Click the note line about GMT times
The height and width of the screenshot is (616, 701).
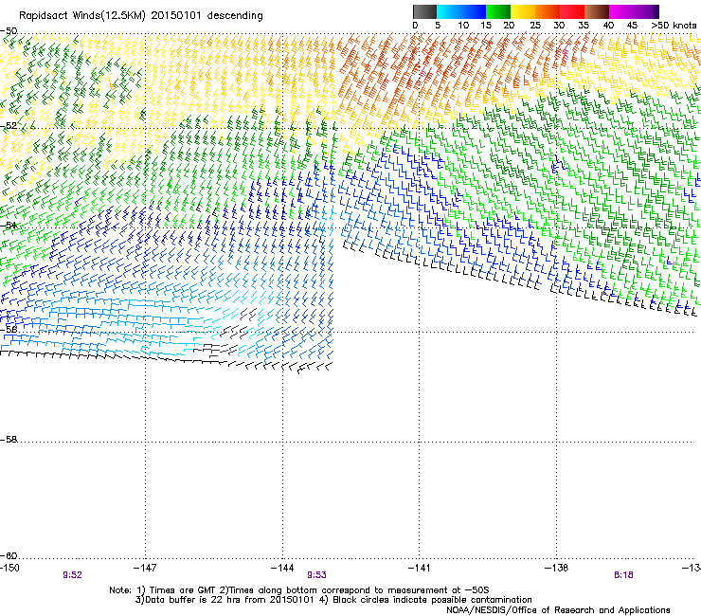tap(299, 590)
